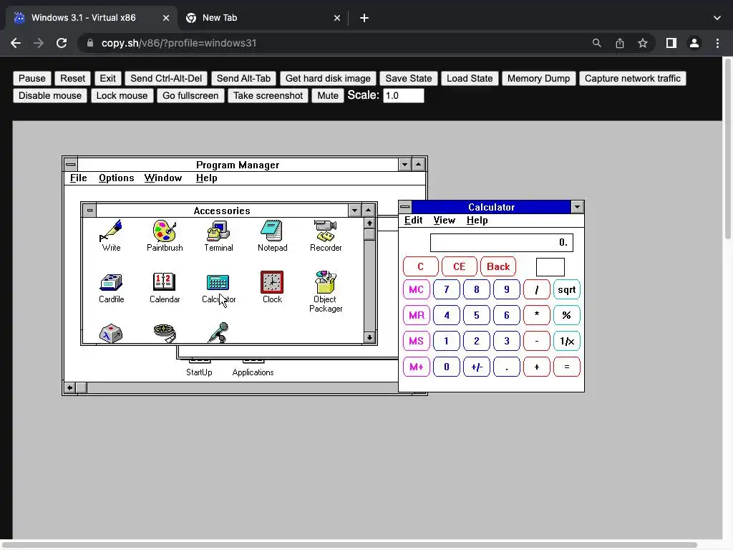Viewport: 733px width, 550px height.
Task: Click digit 7 on the Calculator
Action: coord(447,289)
